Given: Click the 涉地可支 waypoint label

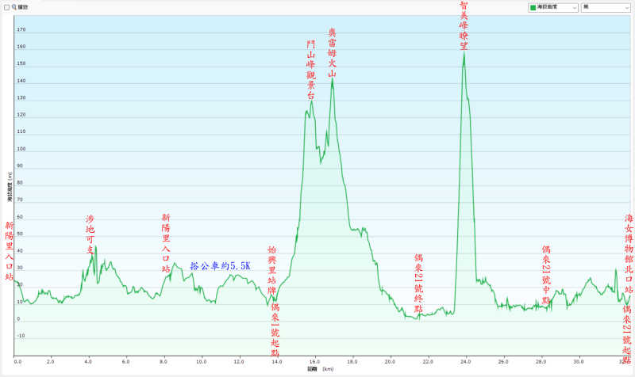Looking at the screenshot, I should 90,234.
